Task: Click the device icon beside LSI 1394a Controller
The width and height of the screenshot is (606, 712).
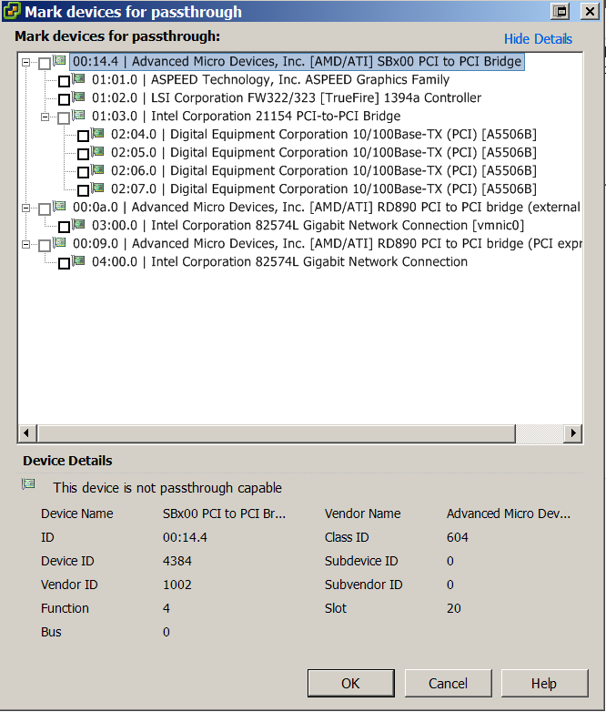Action: click(x=78, y=97)
